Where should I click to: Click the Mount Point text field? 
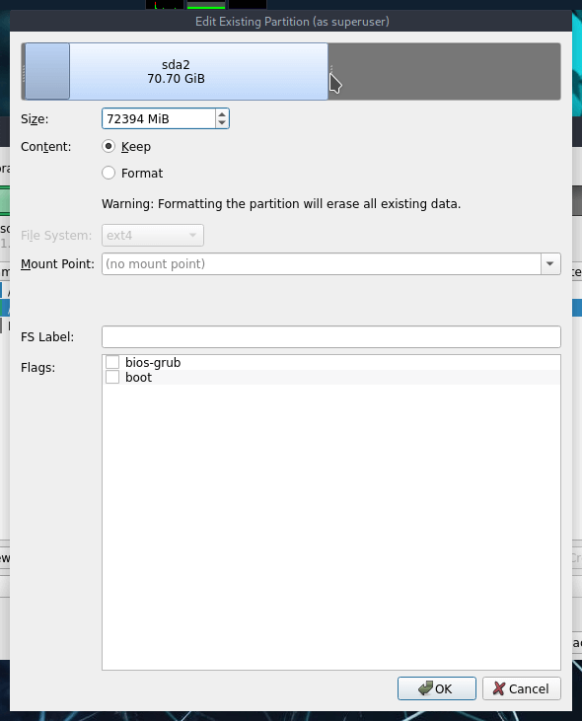click(x=322, y=264)
